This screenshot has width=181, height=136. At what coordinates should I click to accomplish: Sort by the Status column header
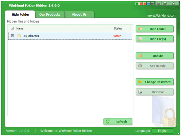[118, 29]
